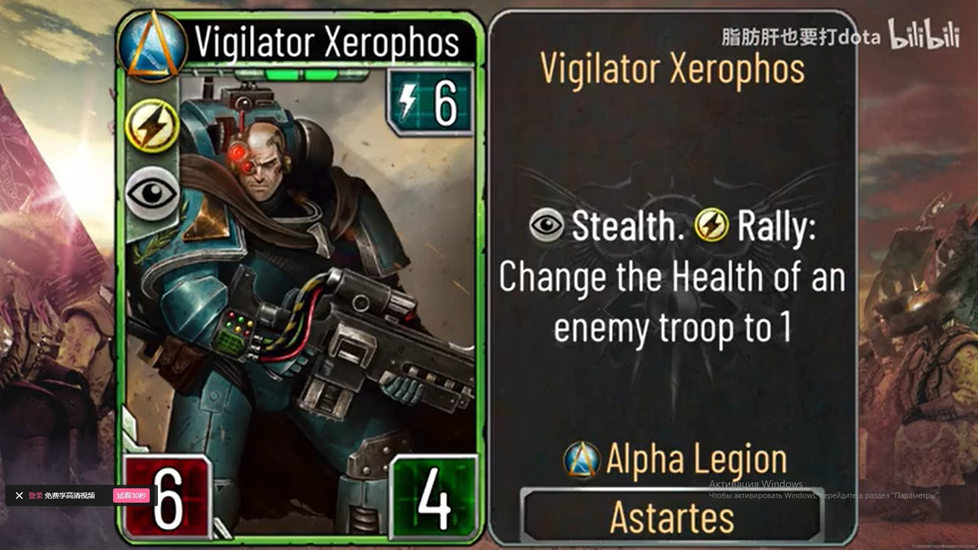Open the bilibili logo watermark

(x=924, y=35)
